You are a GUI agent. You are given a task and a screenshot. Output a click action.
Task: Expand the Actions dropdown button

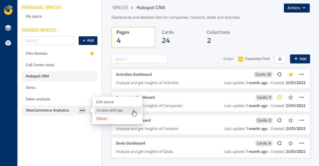pos(297,8)
